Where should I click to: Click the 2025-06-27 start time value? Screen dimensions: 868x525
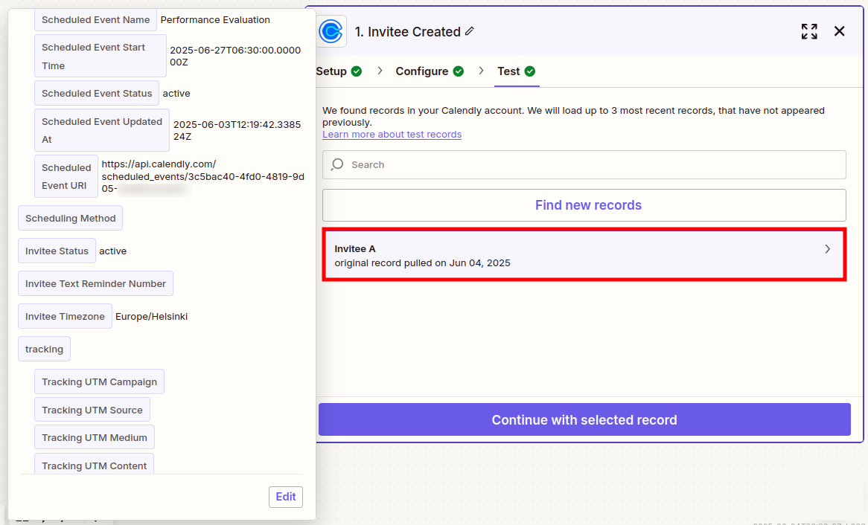coord(235,56)
